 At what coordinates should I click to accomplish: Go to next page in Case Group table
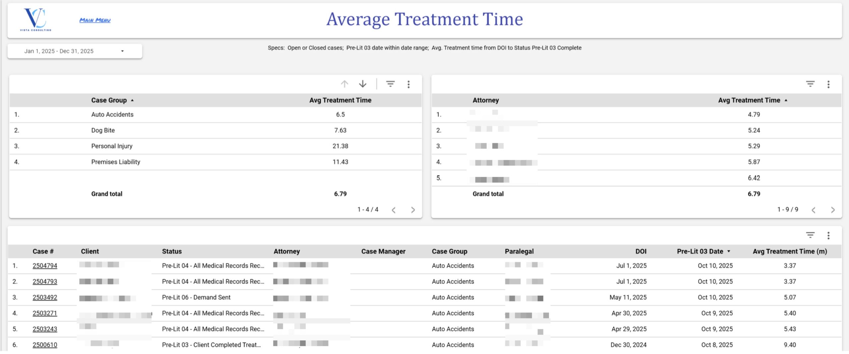click(x=413, y=210)
